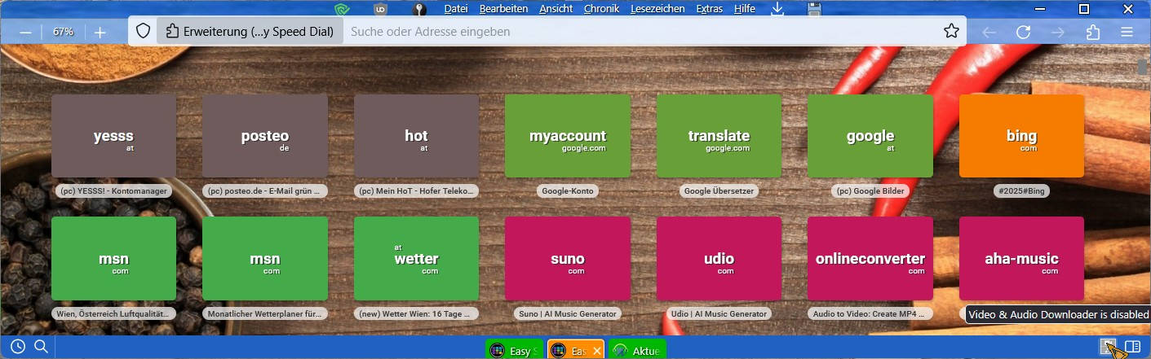
Task: Switch to the 'Aktue' tab
Action: 637,350
